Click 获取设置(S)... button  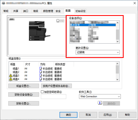24,104
